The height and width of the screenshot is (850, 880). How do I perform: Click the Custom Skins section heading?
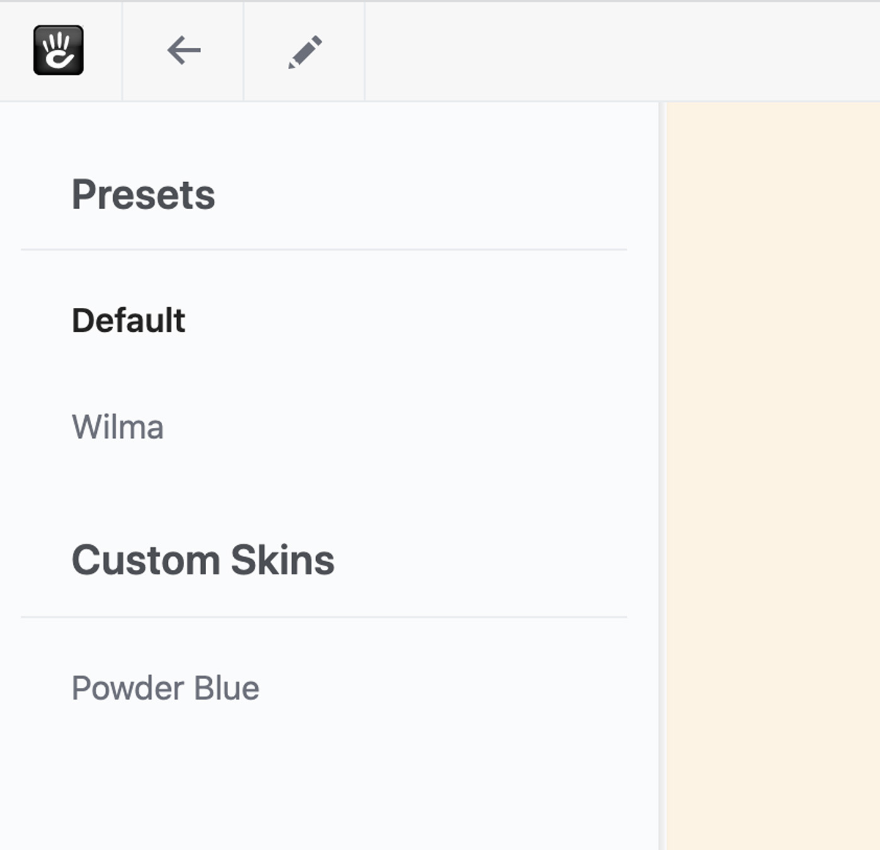click(203, 560)
